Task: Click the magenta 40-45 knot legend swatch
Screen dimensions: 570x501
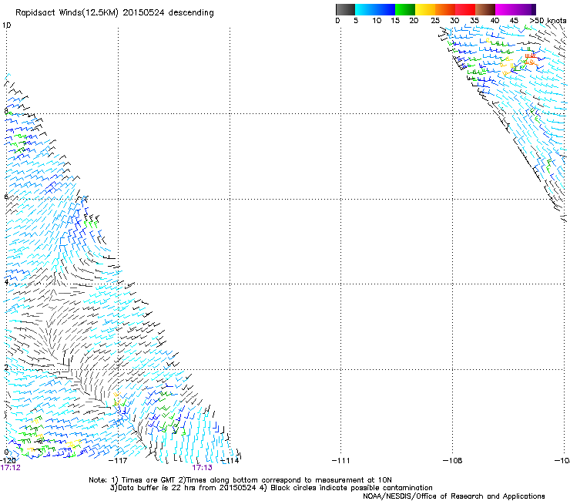Action: [x=505, y=9]
